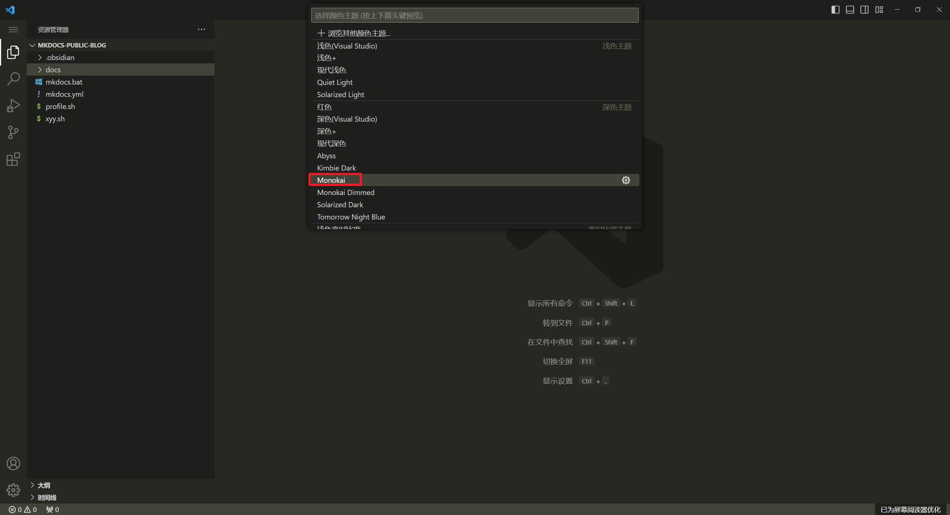Collapse the MKDOCS-PUBLIC-BLOG root folder

click(121, 45)
